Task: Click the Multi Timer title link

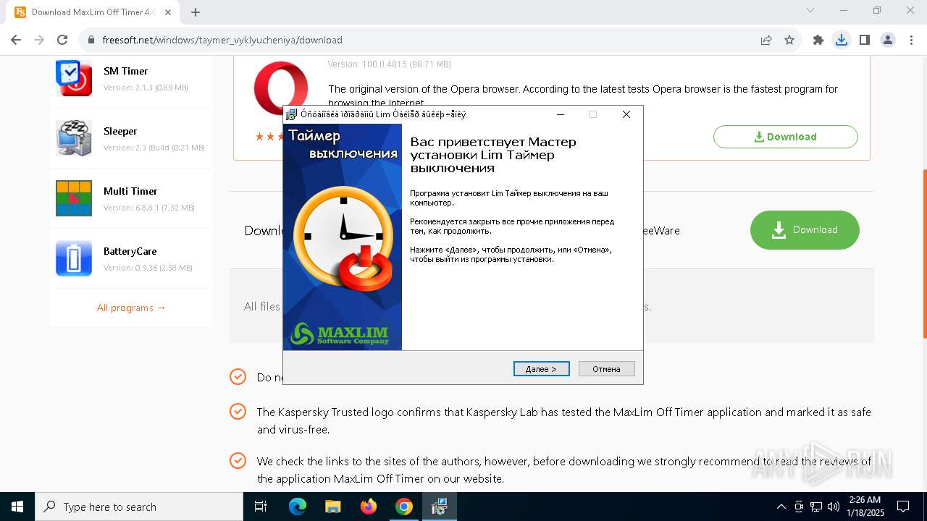Action: 130,191
